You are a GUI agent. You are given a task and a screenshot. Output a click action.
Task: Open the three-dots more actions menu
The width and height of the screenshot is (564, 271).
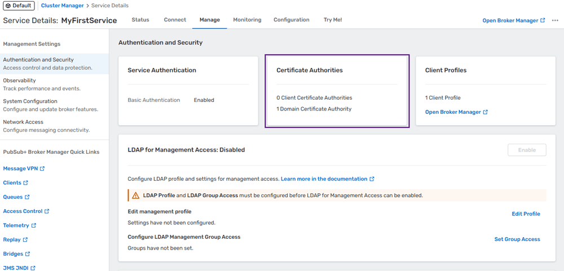pyautogui.click(x=555, y=21)
